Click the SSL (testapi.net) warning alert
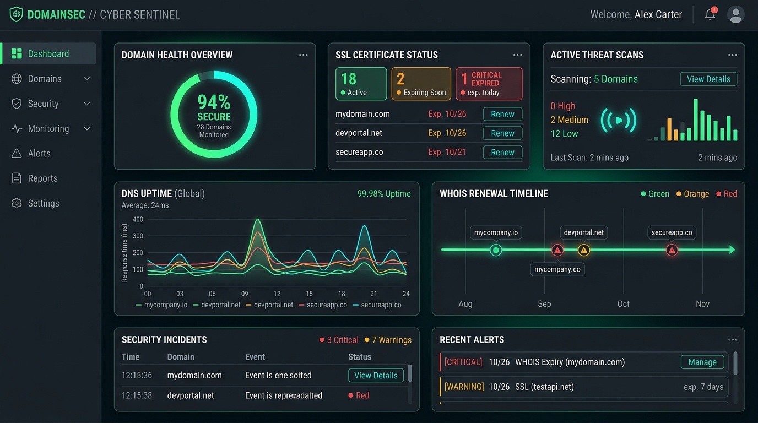This screenshot has height=423, width=758. (584, 387)
